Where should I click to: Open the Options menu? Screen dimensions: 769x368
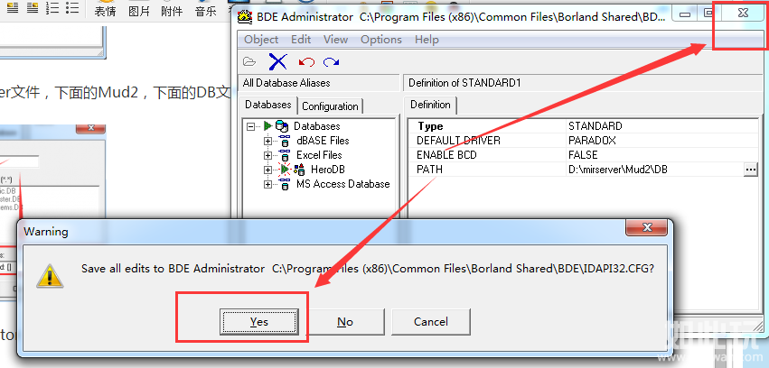pos(380,40)
